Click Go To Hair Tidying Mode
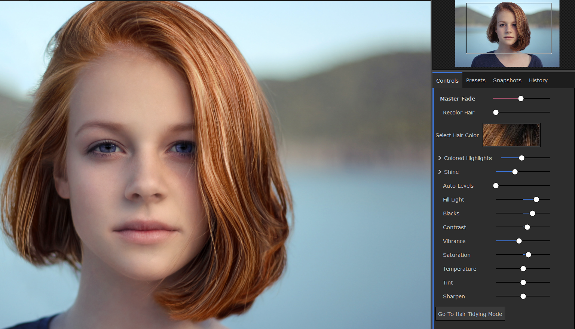The image size is (575, 329). tap(470, 314)
